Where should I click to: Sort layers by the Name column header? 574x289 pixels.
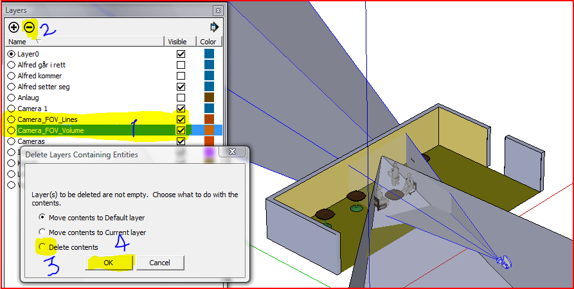pos(84,42)
